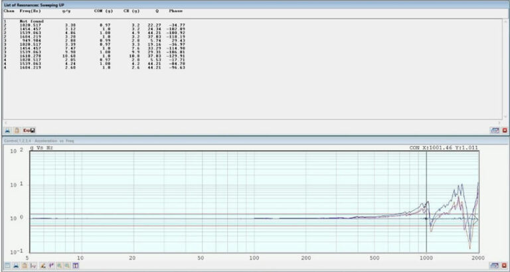This screenshot has width=510, height=272.
Task: Click the restore window icon of the graph panel
Action: click(x=495, y=265)
